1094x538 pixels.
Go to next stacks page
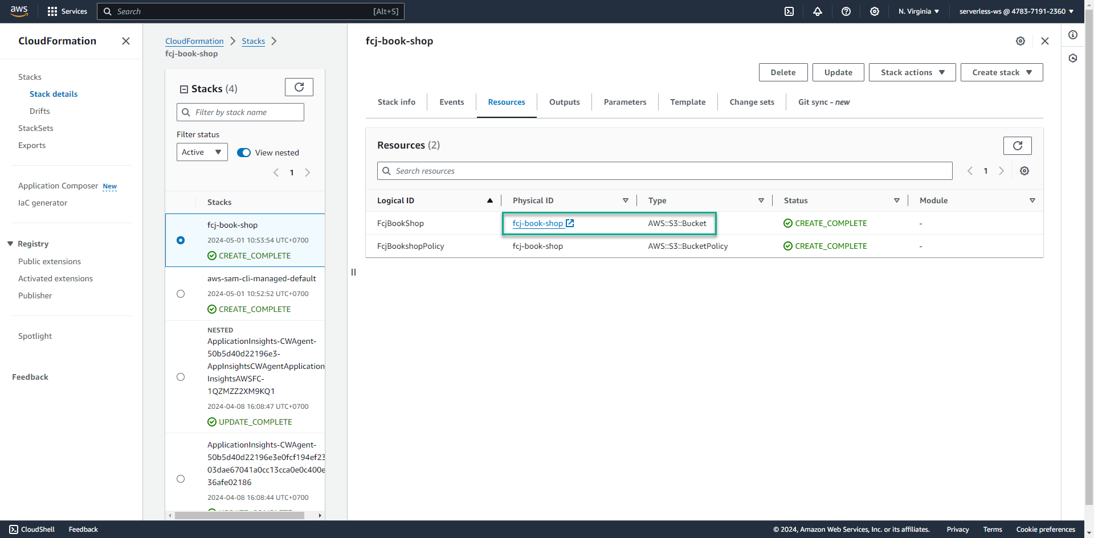pyautogui.click(x=308, y=173)
